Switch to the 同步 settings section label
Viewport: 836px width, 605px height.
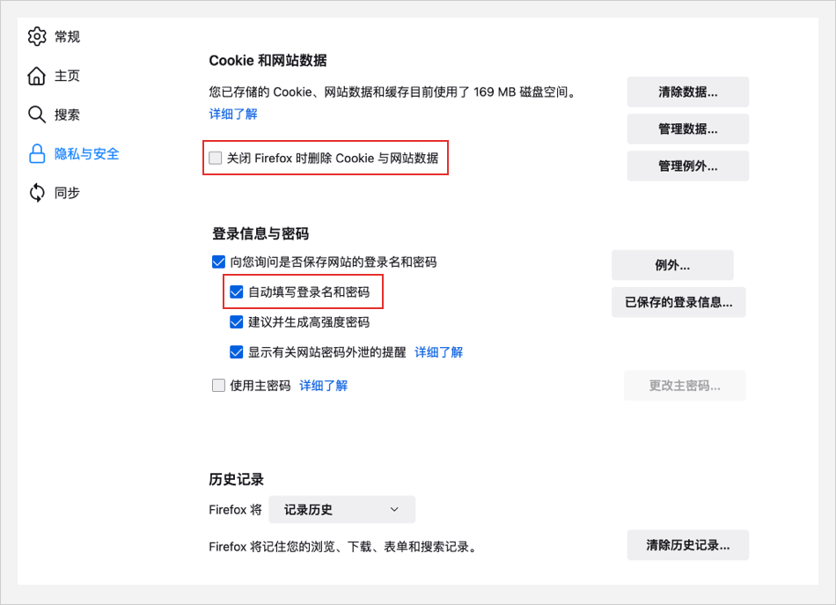67,192
